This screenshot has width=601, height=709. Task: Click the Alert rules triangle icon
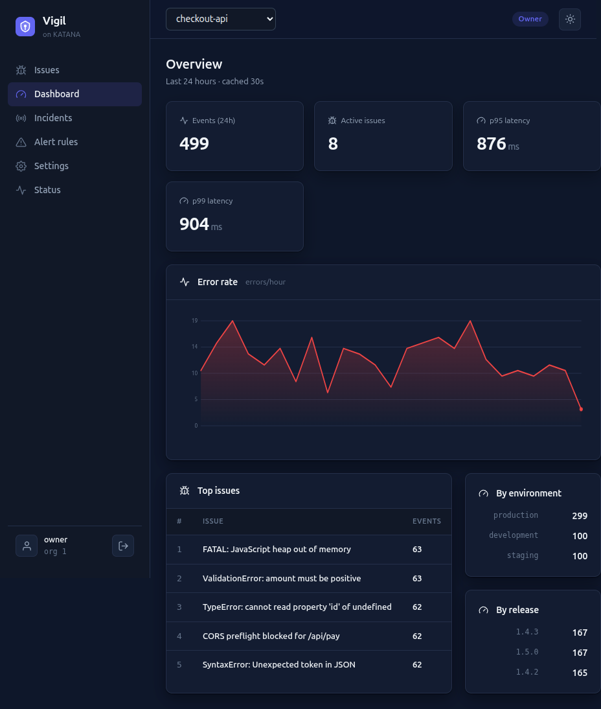(21, 142)
